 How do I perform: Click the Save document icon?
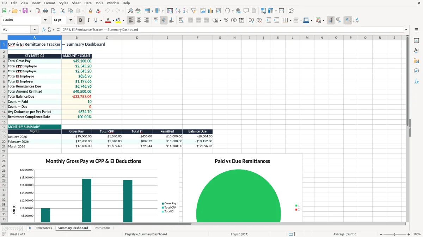pyautogui.click(x=25, y=11)
